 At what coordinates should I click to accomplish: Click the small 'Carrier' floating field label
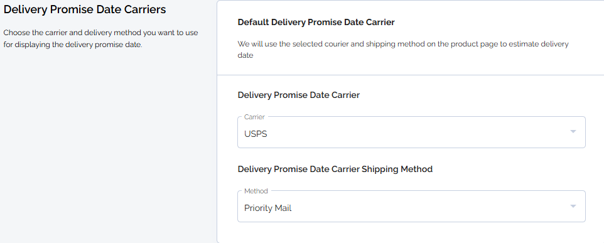click(x=255, y=117)
